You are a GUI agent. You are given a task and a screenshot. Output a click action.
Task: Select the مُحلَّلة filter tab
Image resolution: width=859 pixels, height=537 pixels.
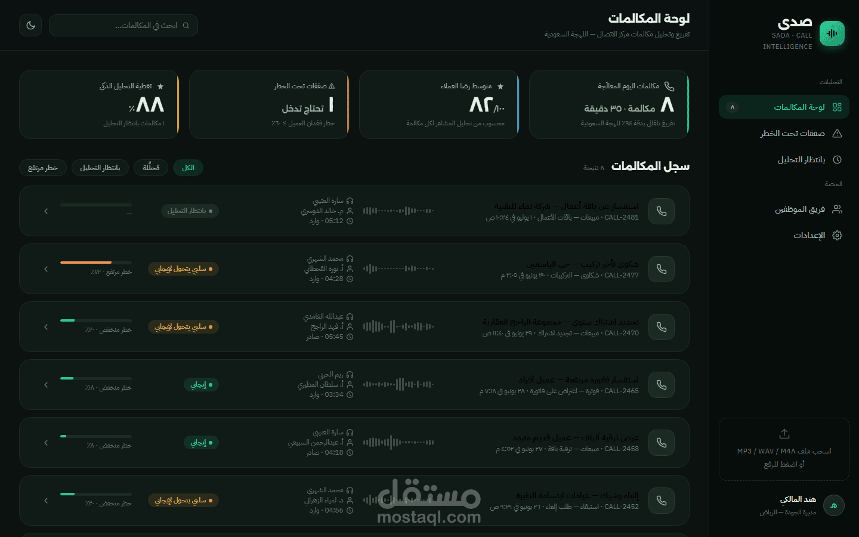151,168
